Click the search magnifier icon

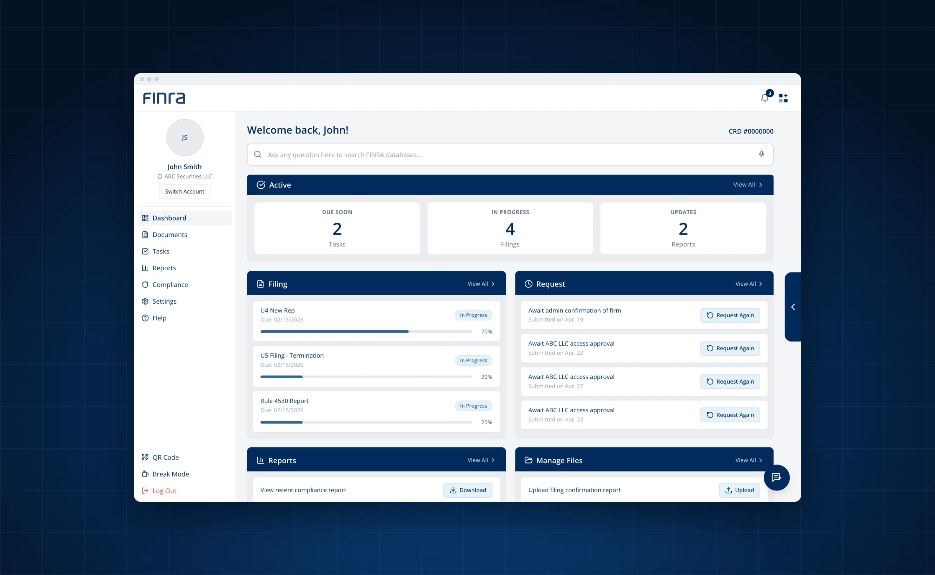click(258, 154)
